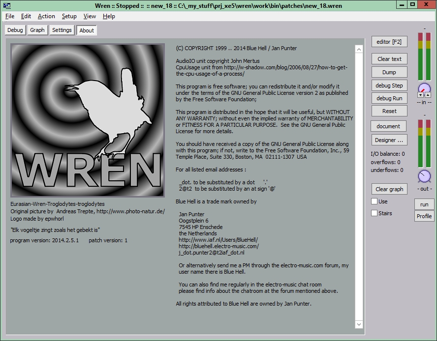437x341 pixels.
Task: Open the Designer ... dialog button
Action: tap(389, 140)
